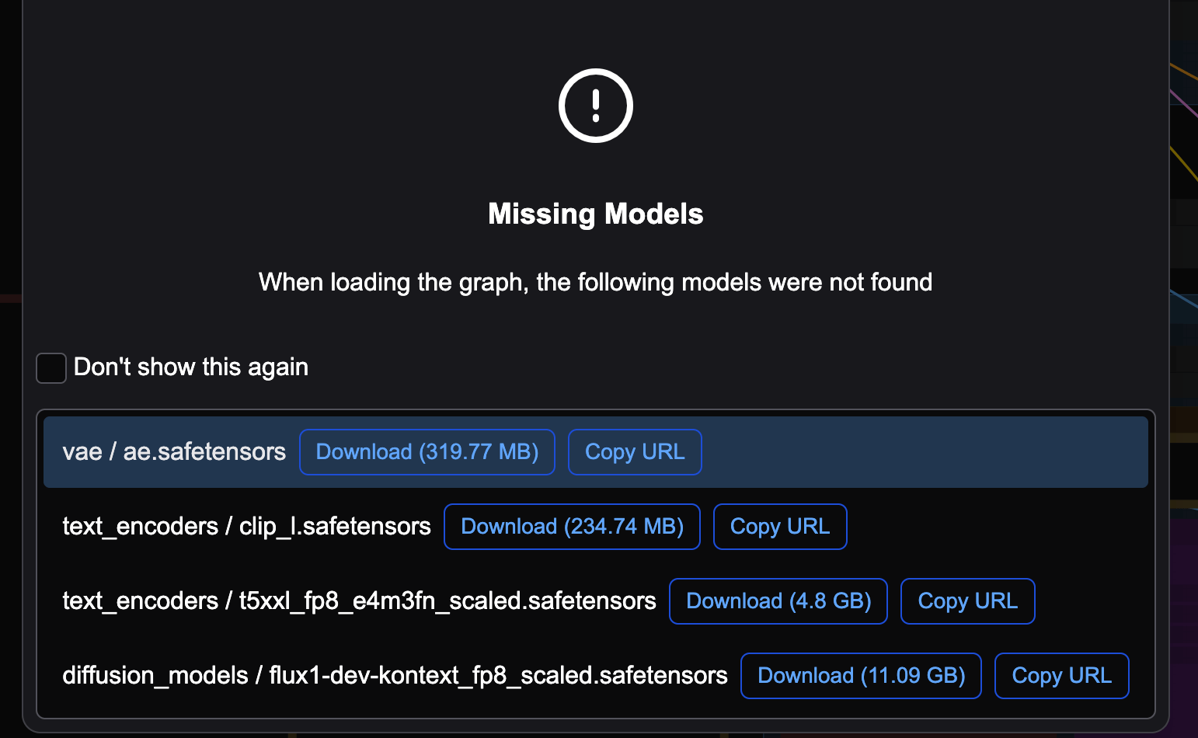Viewport: 1198px width, 738px height.
Task: Click the exclamation warning icon
Action: tap(596, 106)
